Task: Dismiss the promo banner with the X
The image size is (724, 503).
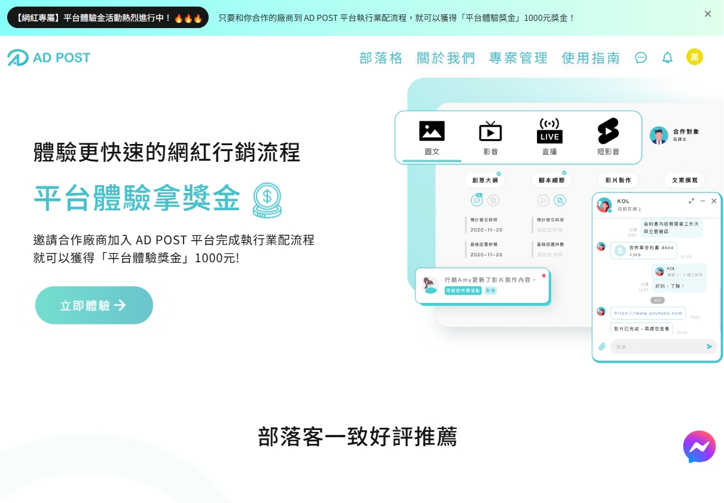Action: pyautogui.click(x=708, y=14)
